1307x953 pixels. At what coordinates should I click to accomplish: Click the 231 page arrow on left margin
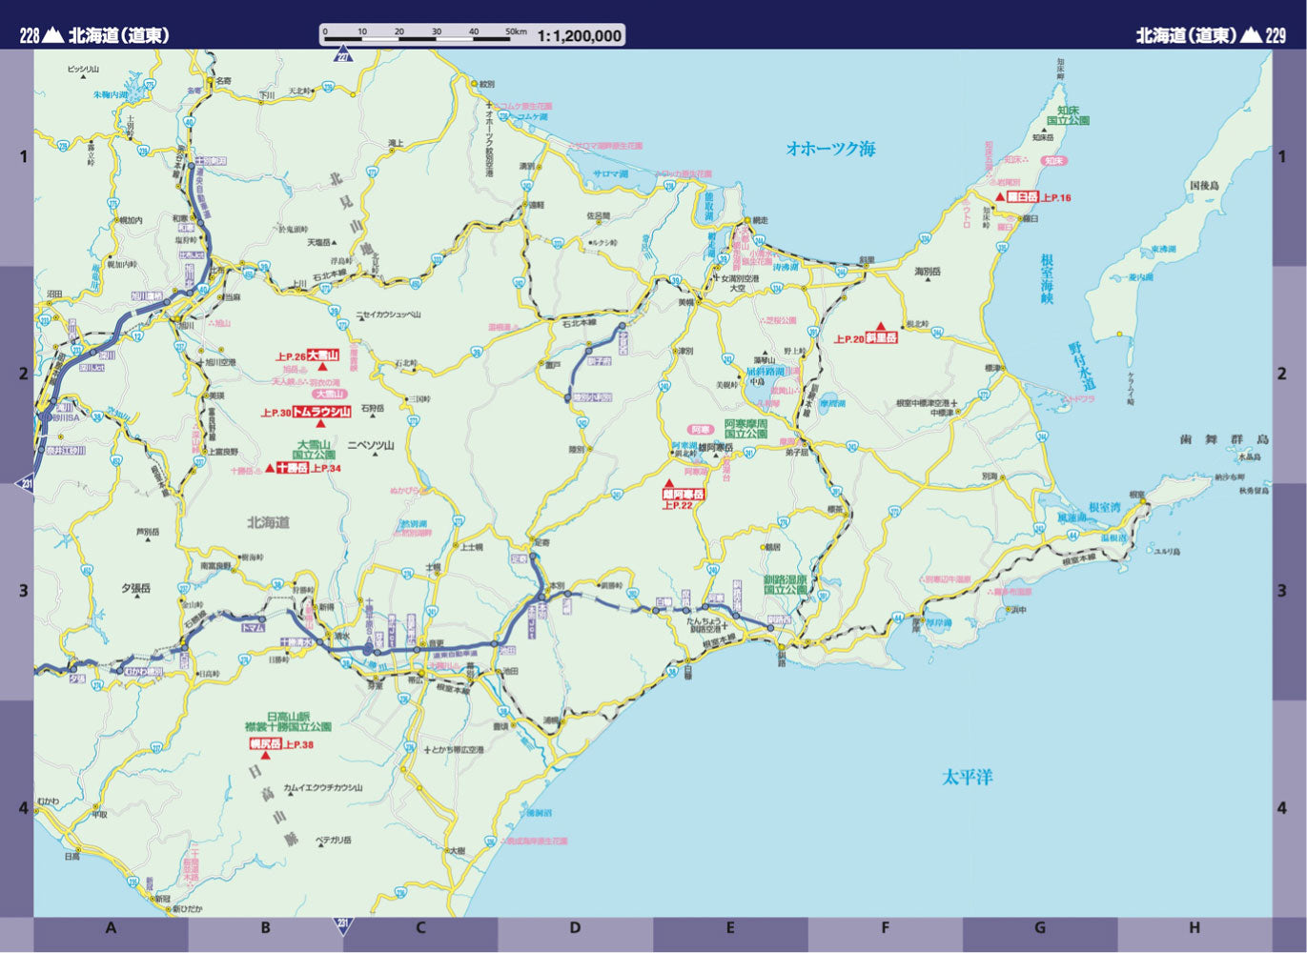[26, 484]
